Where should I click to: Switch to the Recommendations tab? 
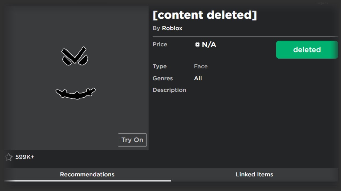[87, 174]
